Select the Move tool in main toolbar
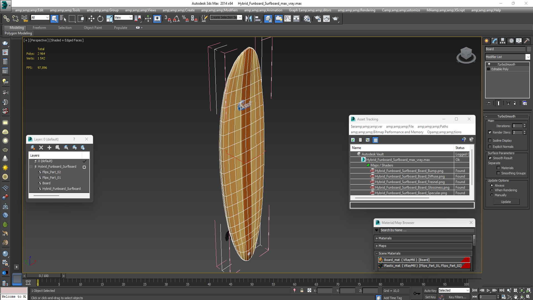Screen dimensions: 533x300 click(x=91, y=19)
